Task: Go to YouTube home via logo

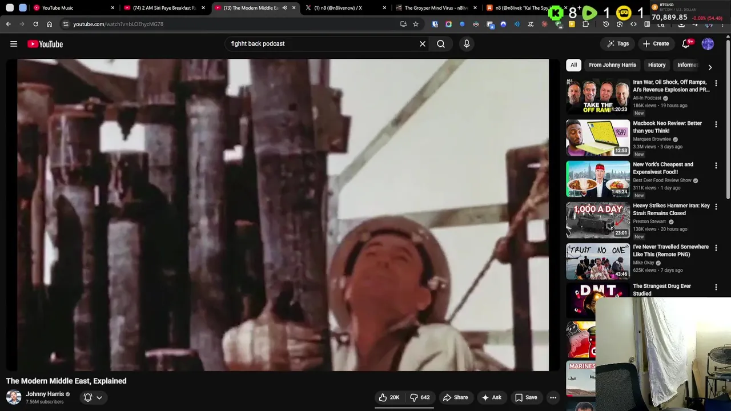Action: click(45, 44)
